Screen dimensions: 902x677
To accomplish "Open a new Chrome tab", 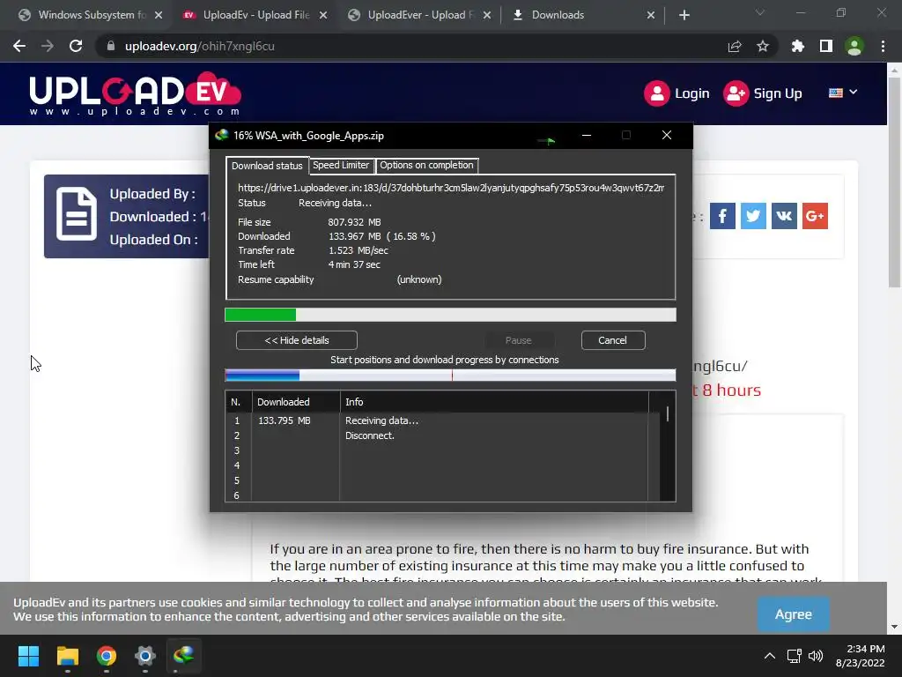I will point(684,15).
